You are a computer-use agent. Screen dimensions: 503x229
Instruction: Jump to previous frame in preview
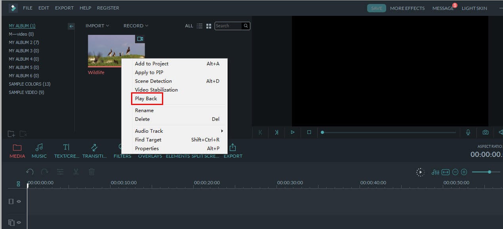[260, 132]
